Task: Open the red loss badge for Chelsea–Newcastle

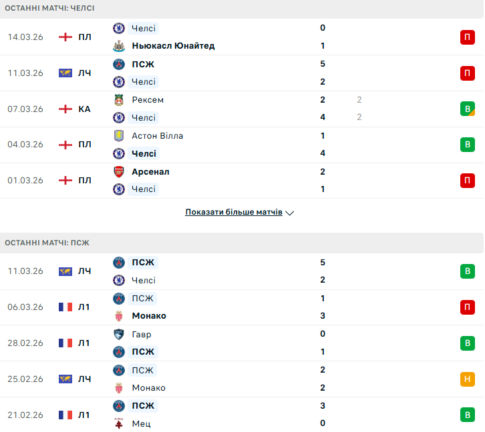Action: [467, 37]
